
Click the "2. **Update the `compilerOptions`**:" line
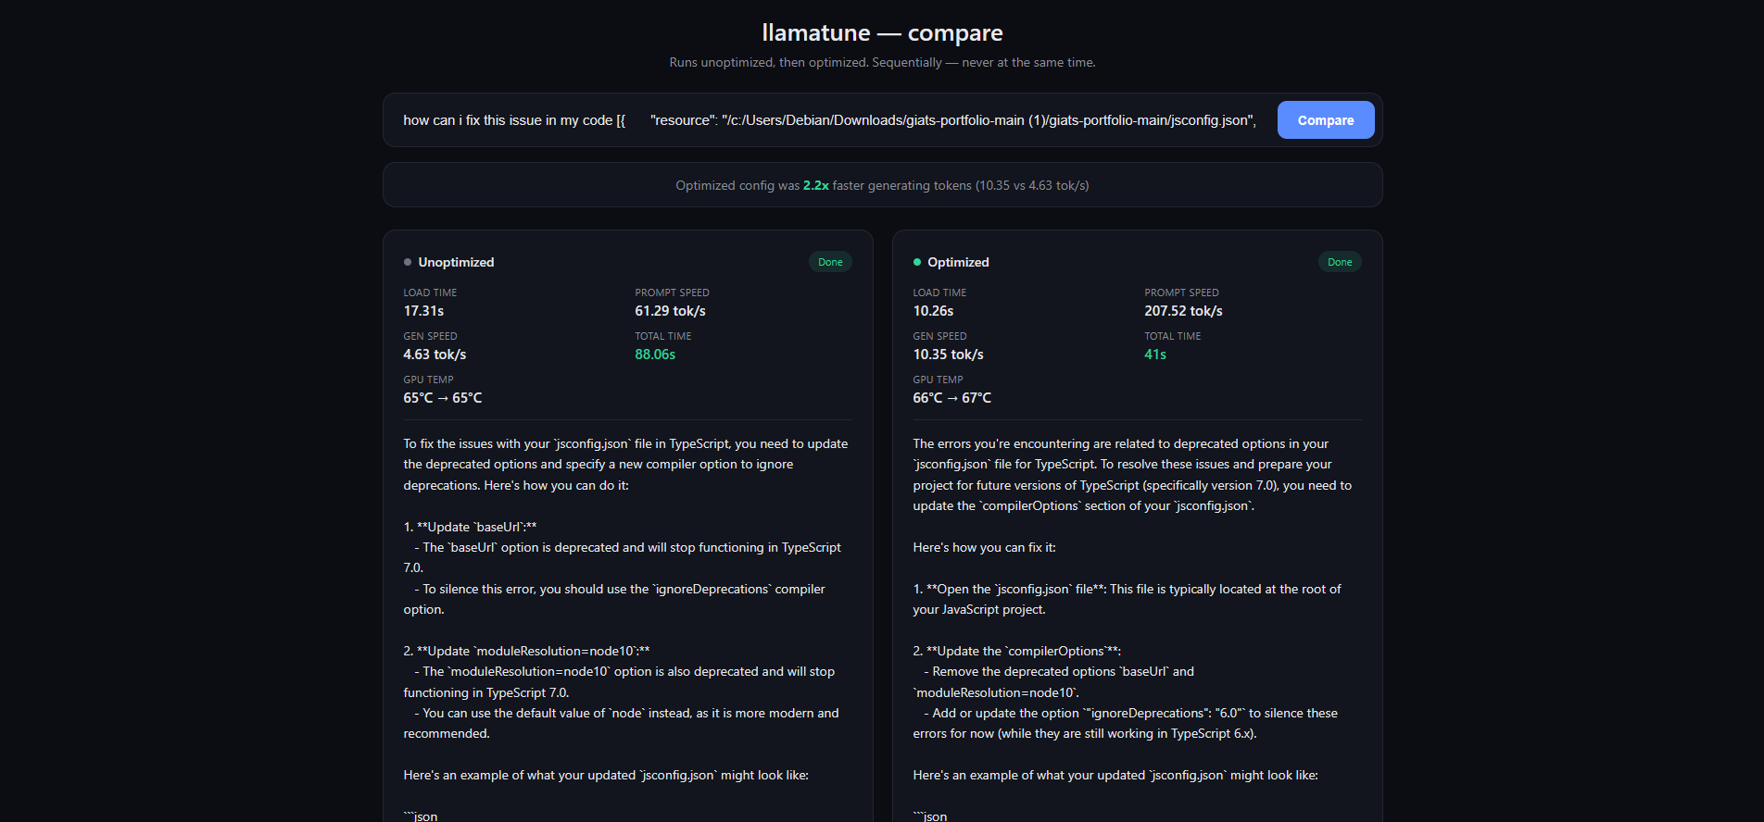pyautogui.click(x=1016, y=651)
